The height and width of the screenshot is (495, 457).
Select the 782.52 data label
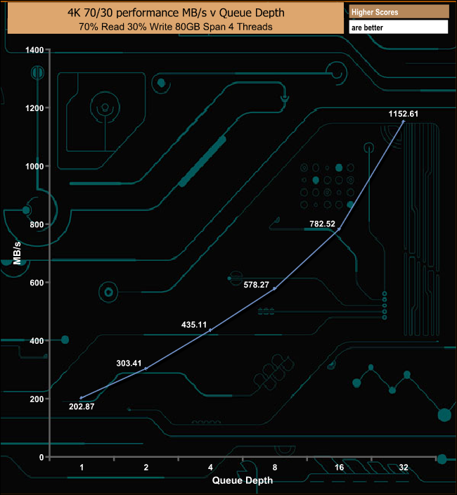pos(324,224)
